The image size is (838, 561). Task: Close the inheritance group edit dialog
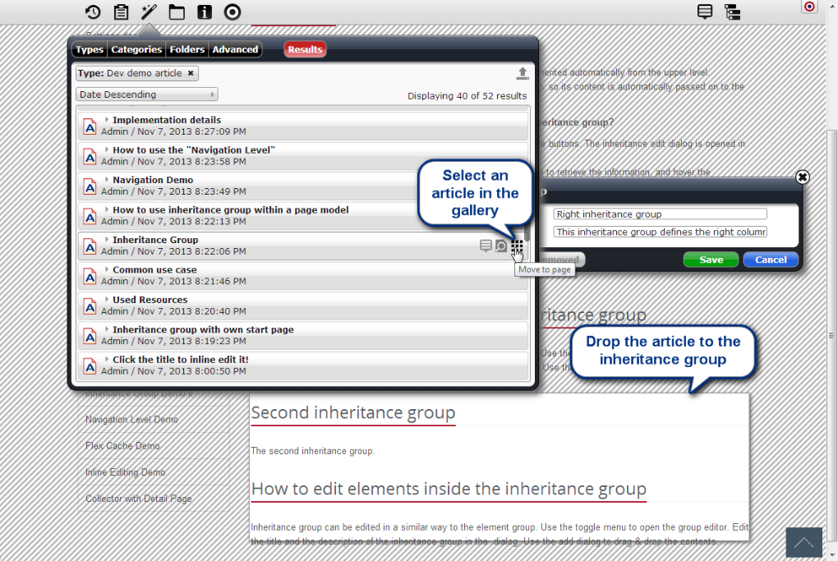(x=802, y=177)
